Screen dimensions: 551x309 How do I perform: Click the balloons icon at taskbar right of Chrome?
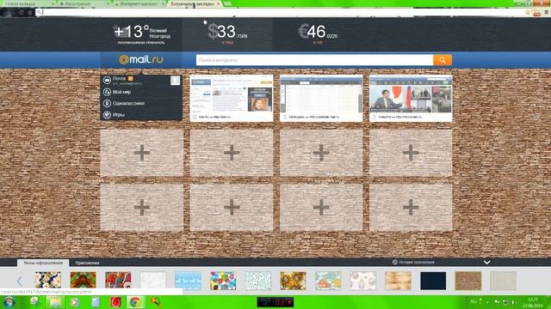click(156, 302)
